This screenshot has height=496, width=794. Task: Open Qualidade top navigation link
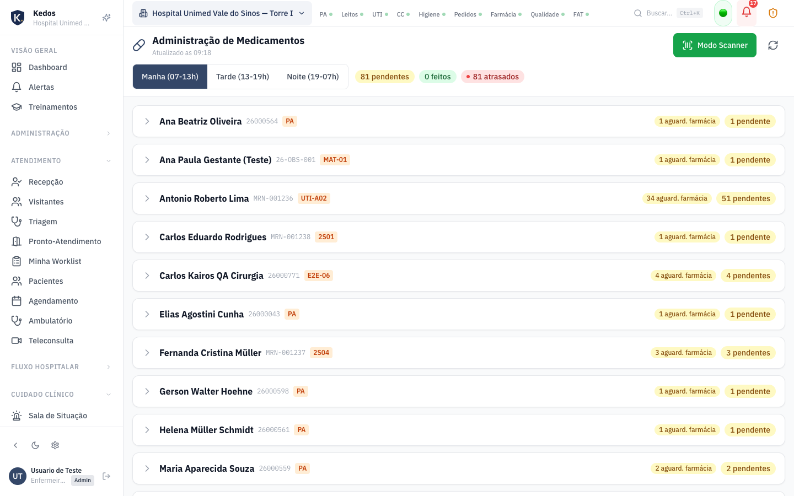click(548, 14)
